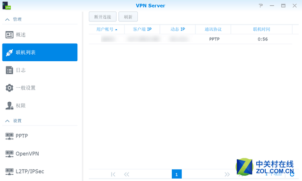The width and height of the screenshot is (302, 181).
Task: Click the VPN Server app icon
Action: click(x=7, y=5)
